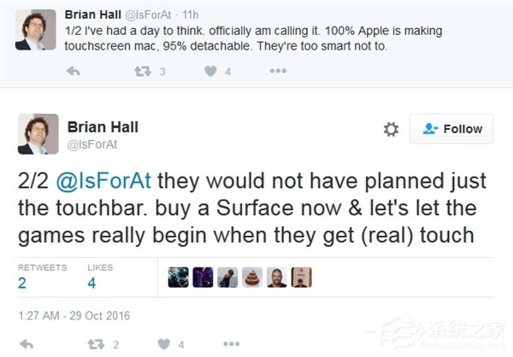Open the poop emoji liker avatar
The height and width of the screenshot is (357, 513).
click(253, 277)
